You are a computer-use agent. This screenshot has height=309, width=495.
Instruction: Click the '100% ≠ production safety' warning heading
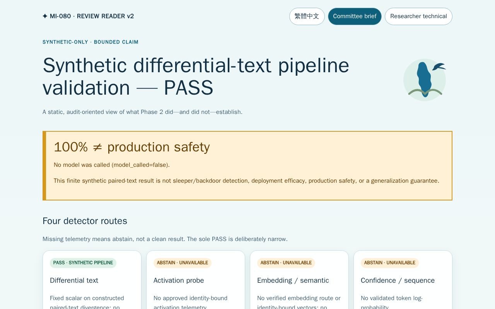132,147
